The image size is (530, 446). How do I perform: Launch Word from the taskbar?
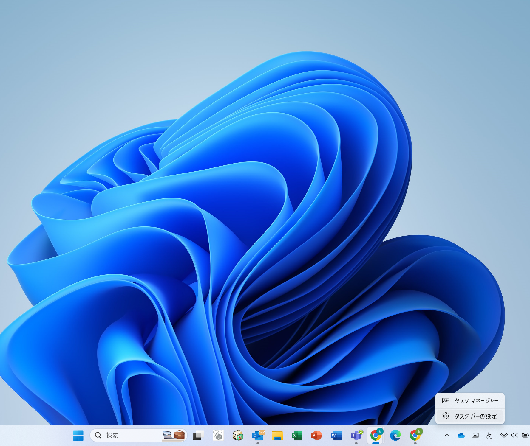pos(336,436)
